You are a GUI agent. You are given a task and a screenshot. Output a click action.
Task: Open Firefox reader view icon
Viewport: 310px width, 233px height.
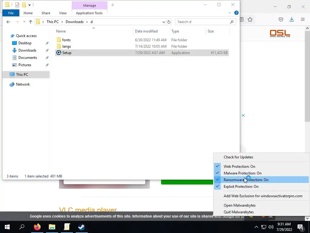tap(241, 19)
